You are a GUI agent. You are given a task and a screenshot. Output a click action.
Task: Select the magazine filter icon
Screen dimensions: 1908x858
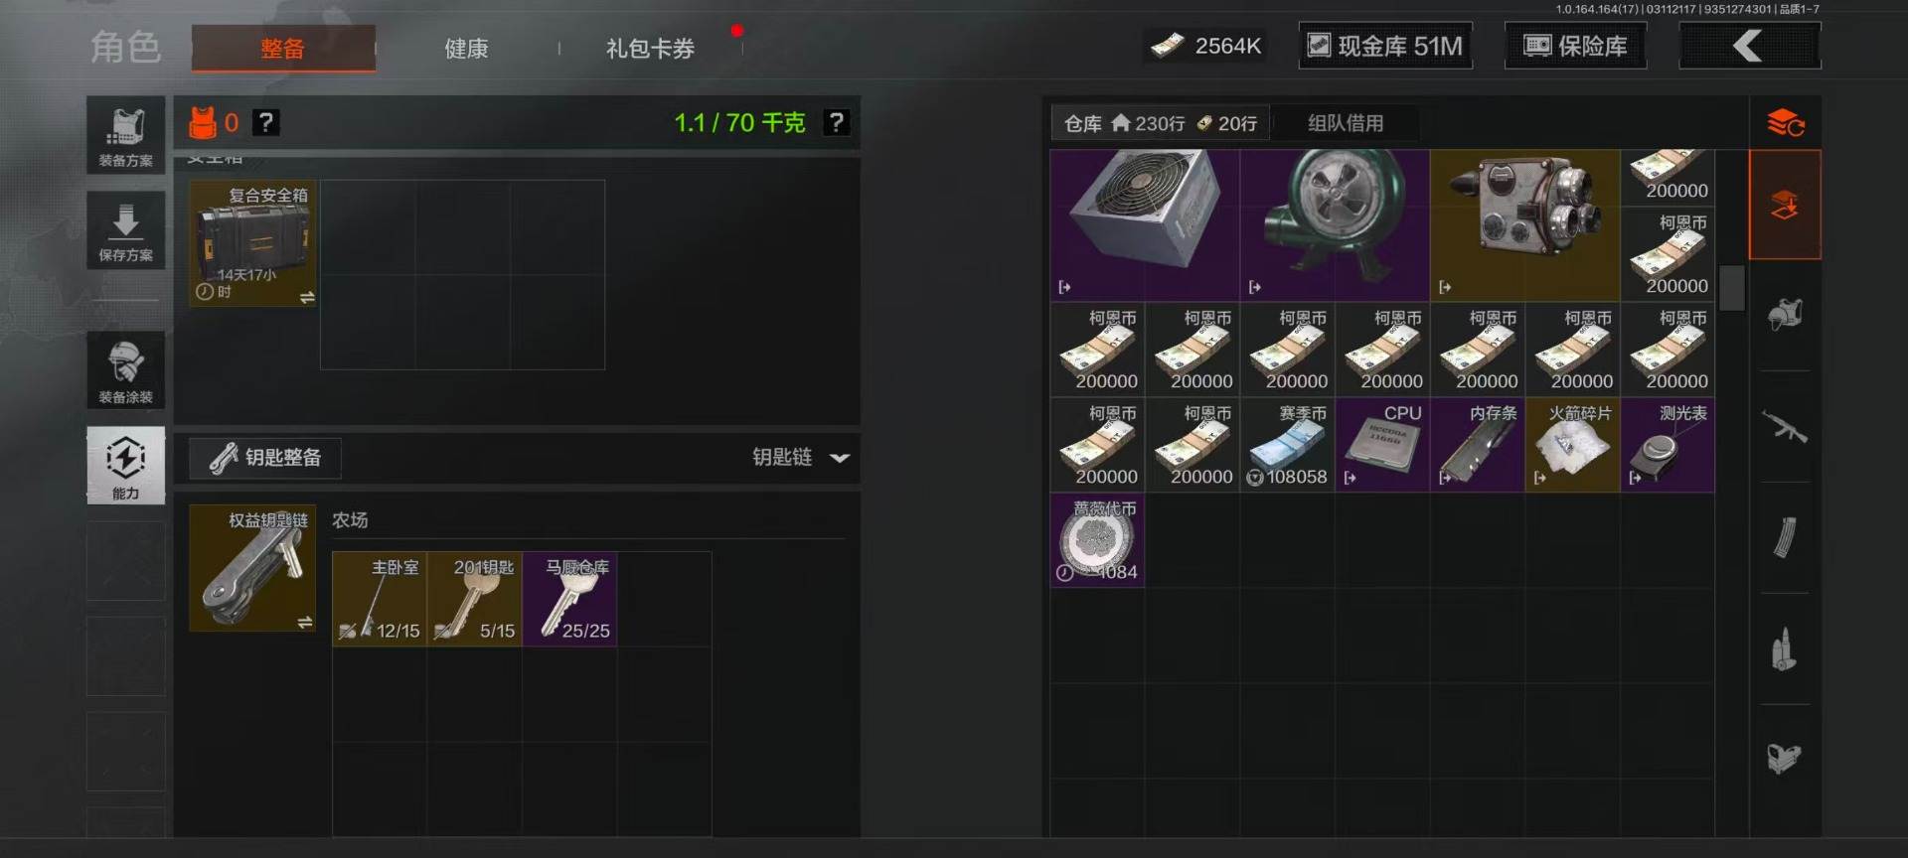[x=1785, y=537]
